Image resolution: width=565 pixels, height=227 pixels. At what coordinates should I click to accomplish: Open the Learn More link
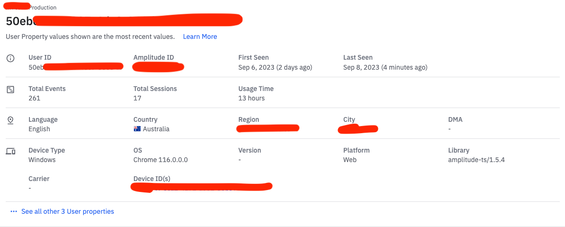click(x=200, y=36)
